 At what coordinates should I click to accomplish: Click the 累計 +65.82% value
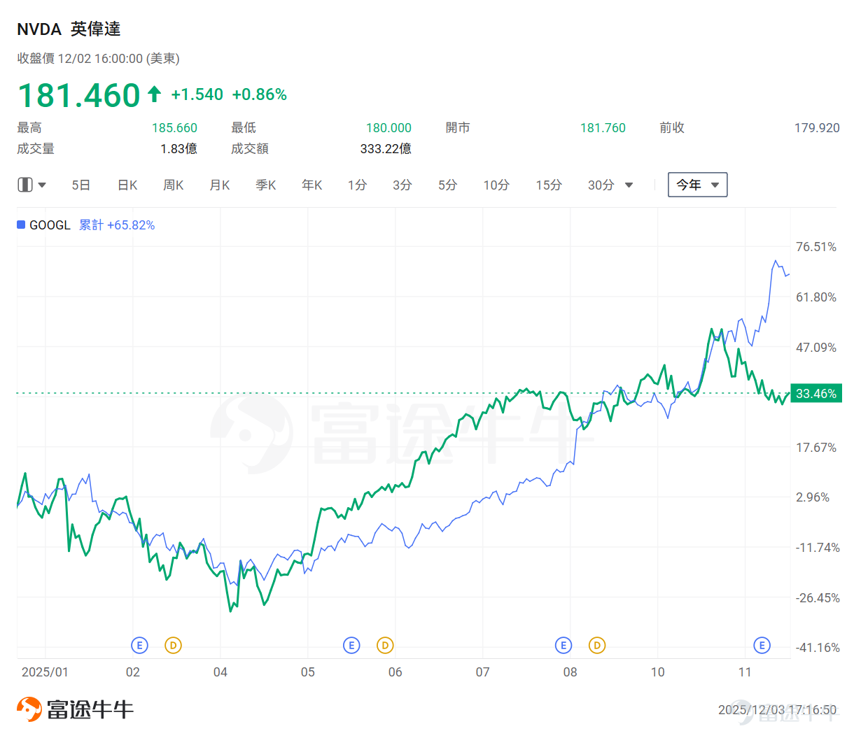117,225
